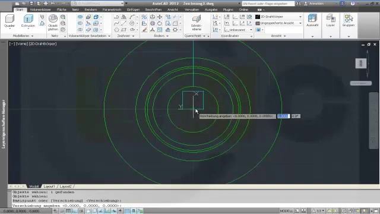Screen dimensions: 380x214
Task: Click the navigation bar on the right edge
Action: pyautogui.click(x=373, y=121)
